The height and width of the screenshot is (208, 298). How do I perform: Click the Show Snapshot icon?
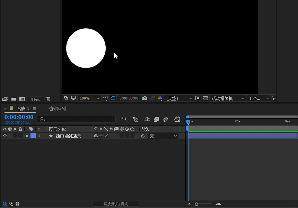pyautogui.click(x=152, y=98)
